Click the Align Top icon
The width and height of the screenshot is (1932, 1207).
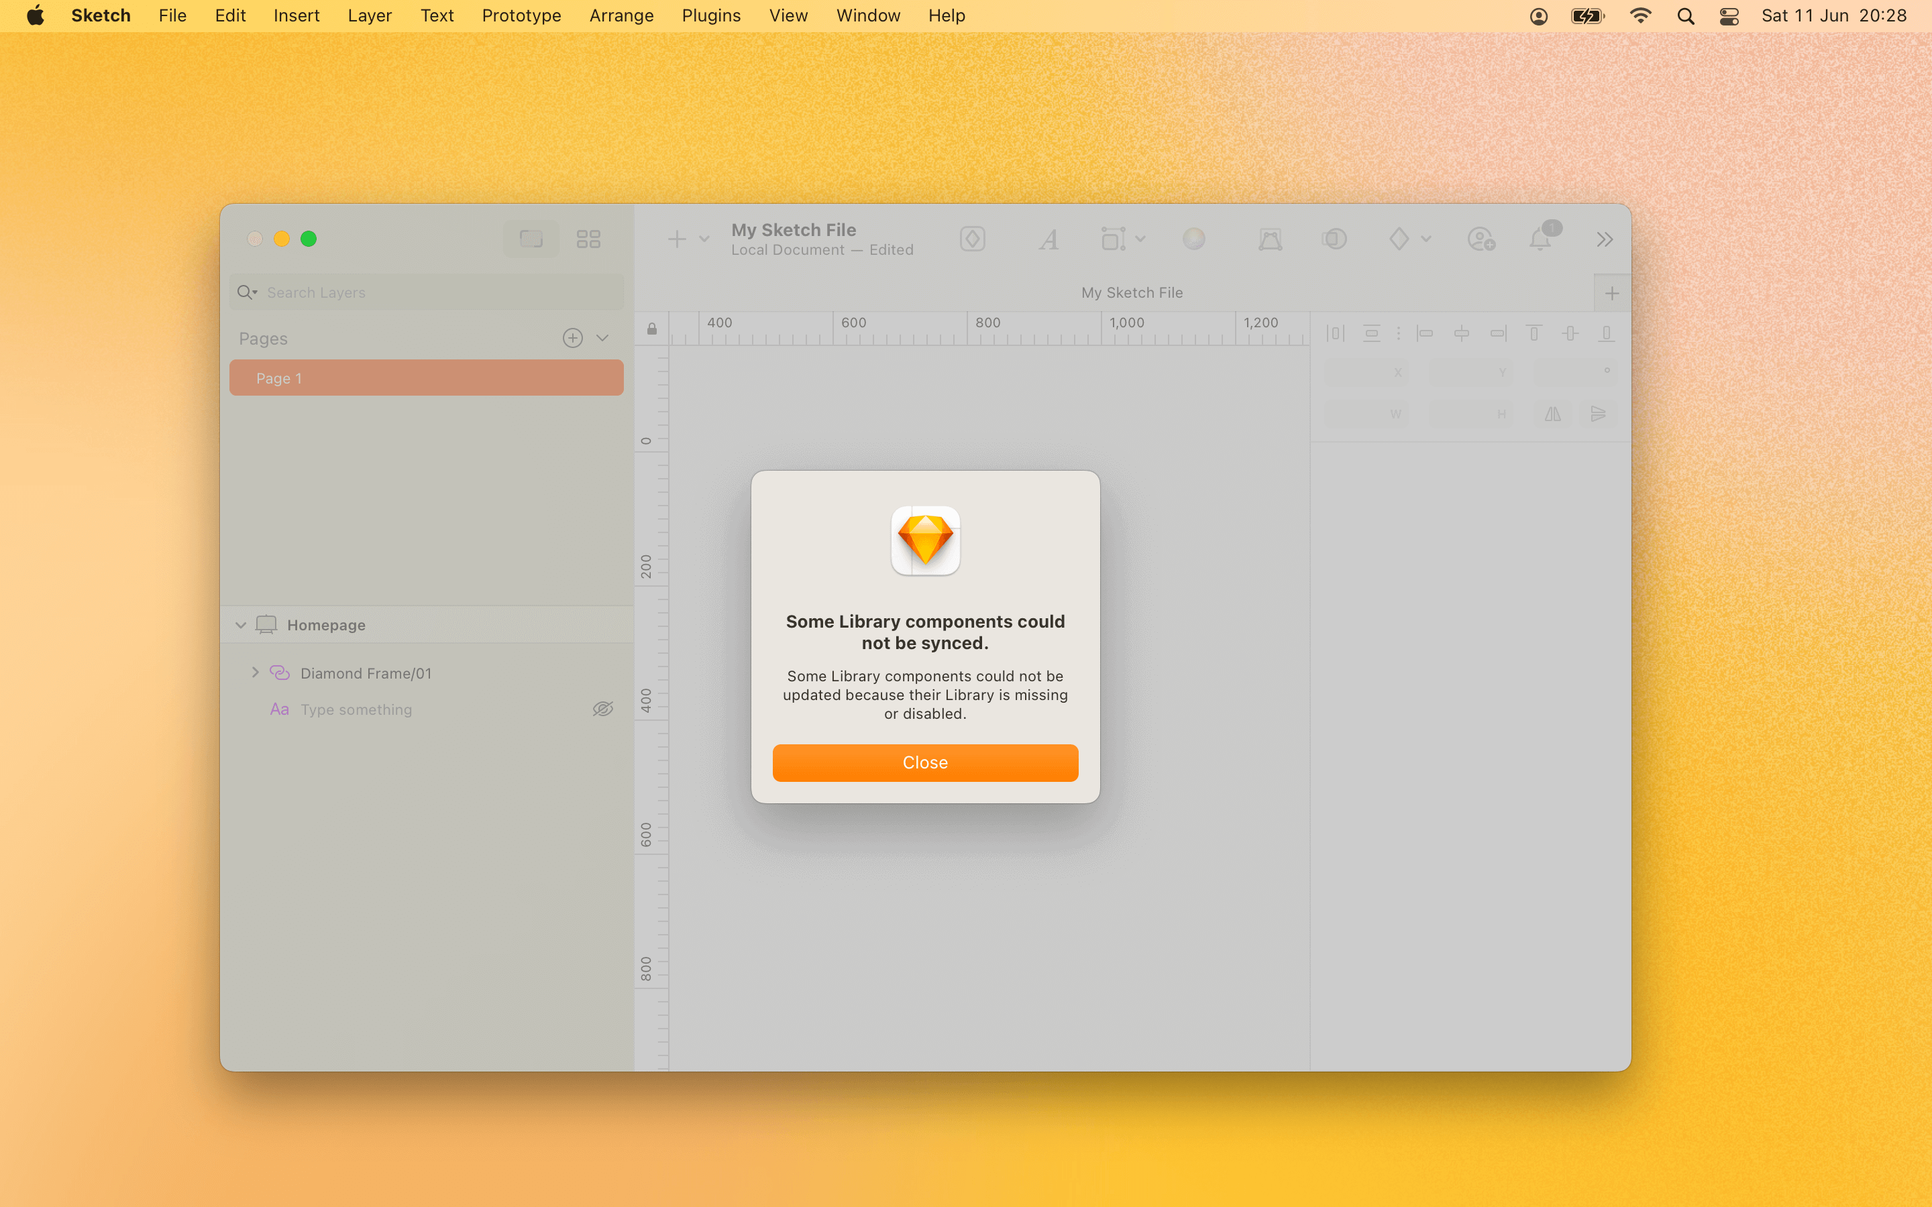[x=1534, y=333]
